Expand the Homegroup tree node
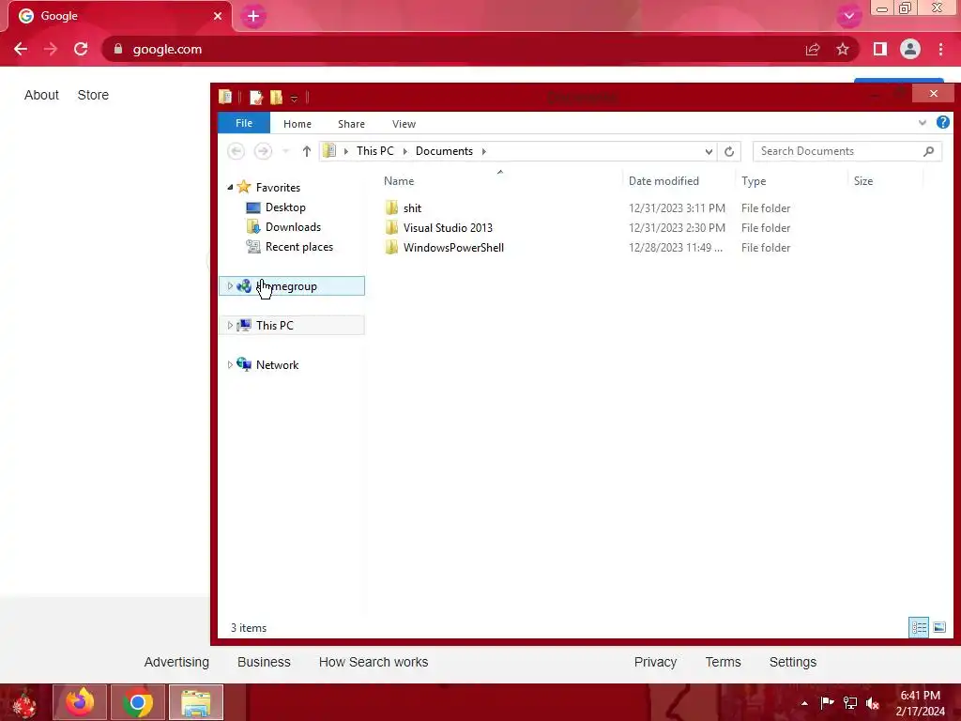Image resolution: width=961 pixels, height=721 pixels. tap(230, 285)
